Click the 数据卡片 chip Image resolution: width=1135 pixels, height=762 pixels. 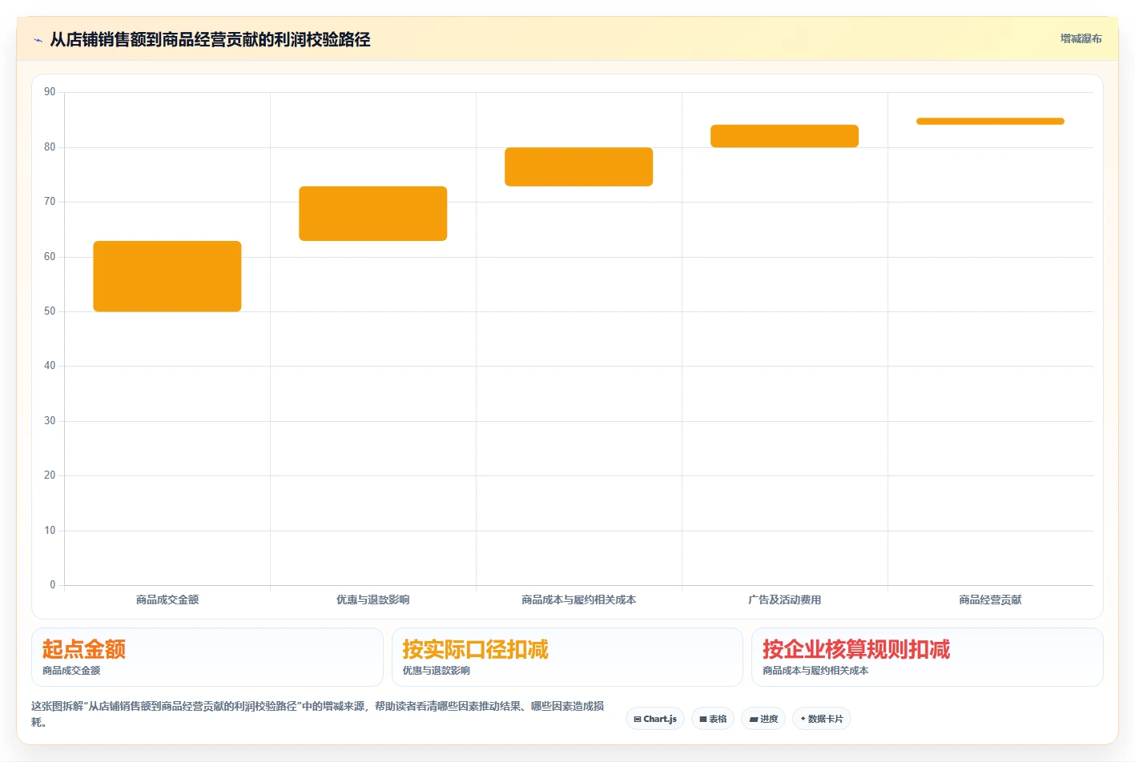pyautogui.click(x=822, y=719)
